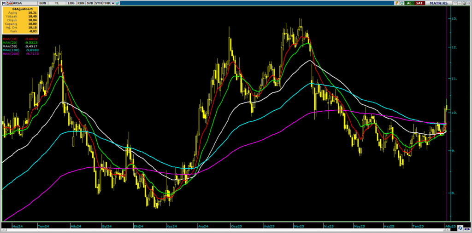The width and height of the screenshot is (472, 233).
Task: Open the SYM menu
Action: click(x=98, y=3)
